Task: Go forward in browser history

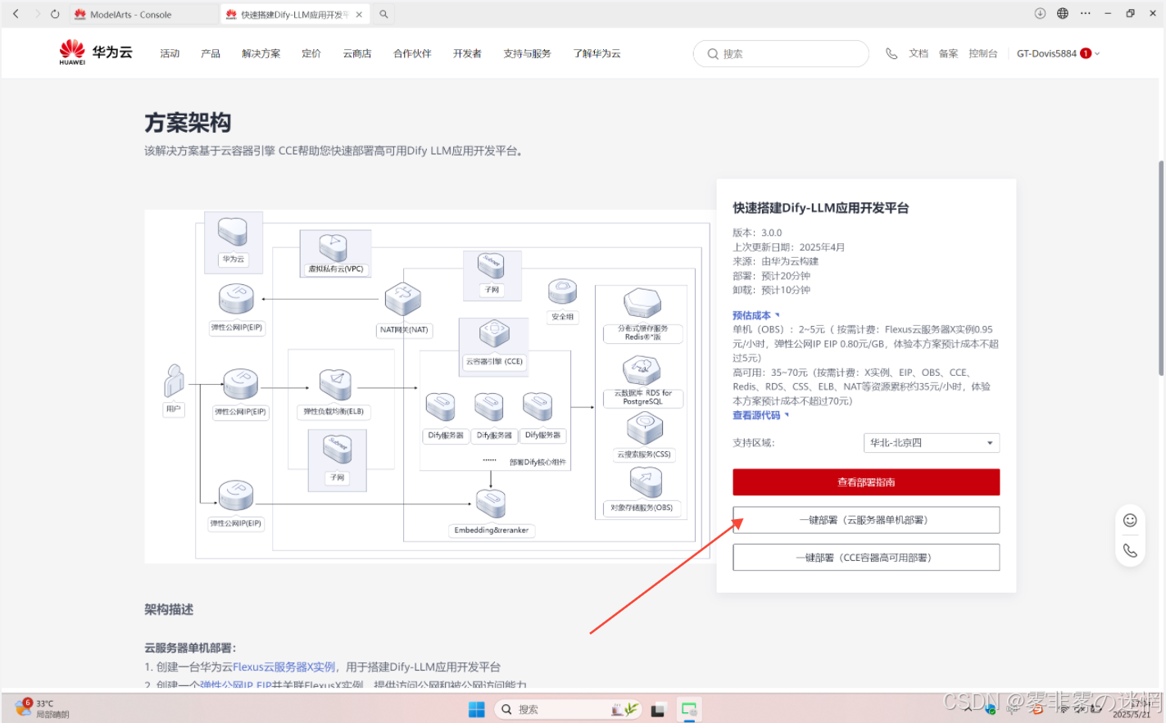Action: 37,14
